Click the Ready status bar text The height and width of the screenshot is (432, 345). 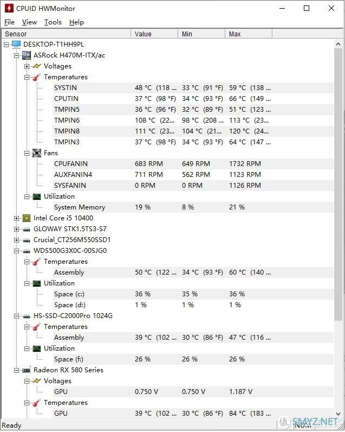(x=11, y=425)
